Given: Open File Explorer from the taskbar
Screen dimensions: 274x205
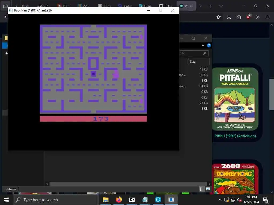Looking at the screenshot, I should [x=105, y=200].
